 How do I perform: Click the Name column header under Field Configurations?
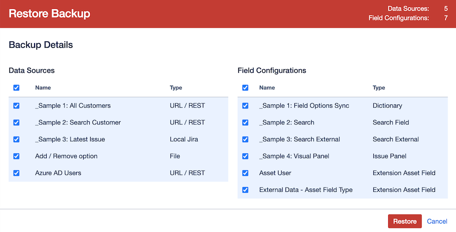tap(267, 88)
